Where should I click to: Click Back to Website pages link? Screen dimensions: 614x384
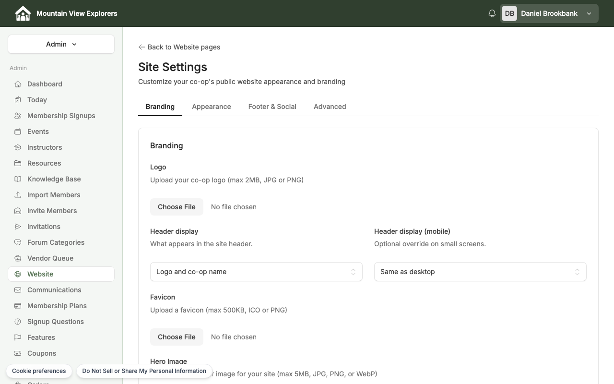coord(179,47)
